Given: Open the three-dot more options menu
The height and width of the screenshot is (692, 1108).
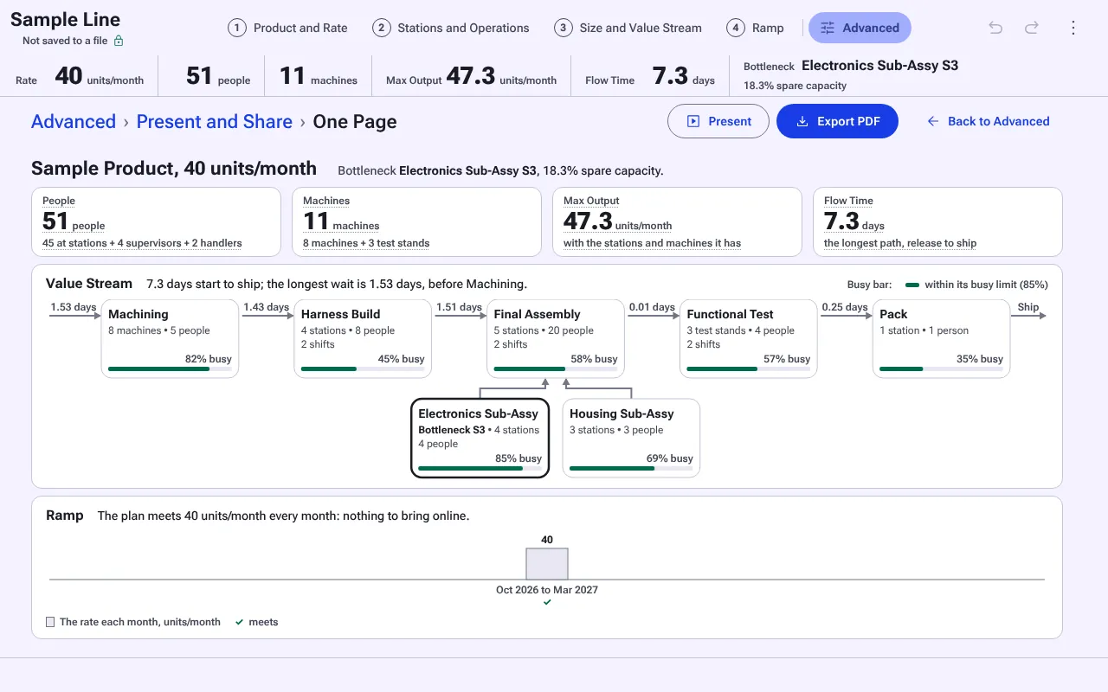Looking at the screenshot, I should pos(1073,28).
